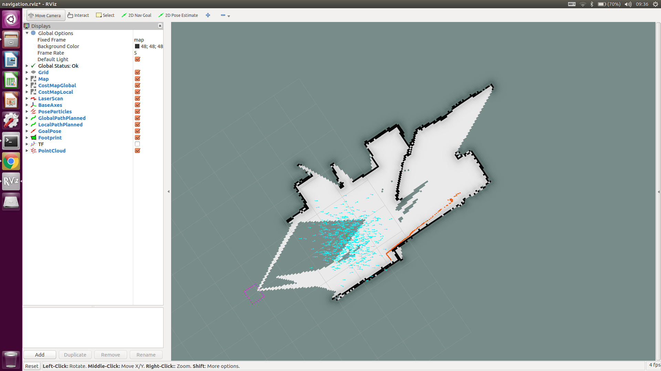Image resolution: width=661 pixels, height=371 pixels.
Task: Click the Global Options gear icon
Action: pyautogui.click(x=33, y=33)
